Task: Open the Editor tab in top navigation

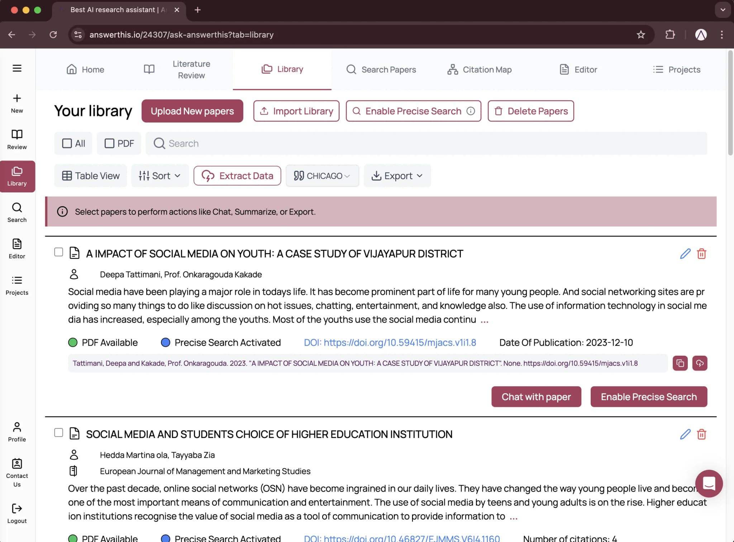Action: (x=578, y=69)
